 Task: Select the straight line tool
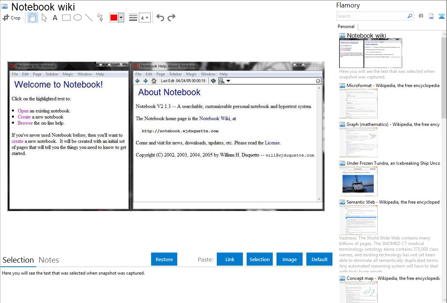click(89, 18)
